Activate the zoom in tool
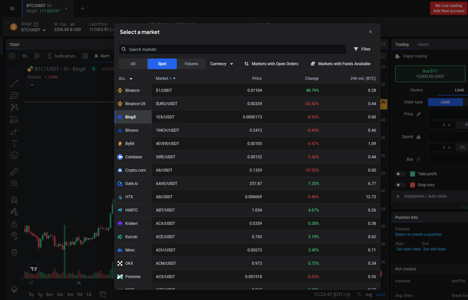The width and height of the screenshot is (468, 300). point(14,183)
